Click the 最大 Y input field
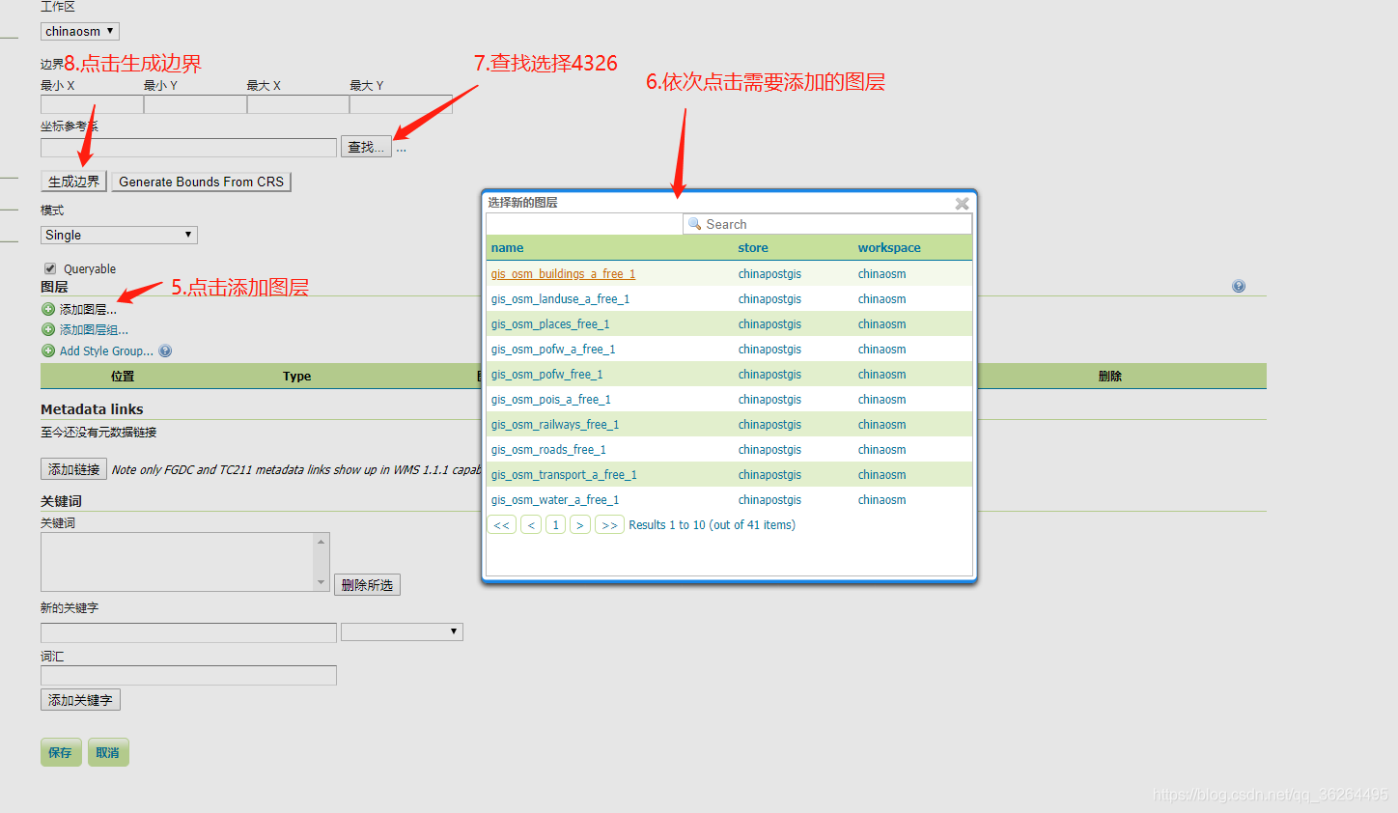 pos(401,104)
